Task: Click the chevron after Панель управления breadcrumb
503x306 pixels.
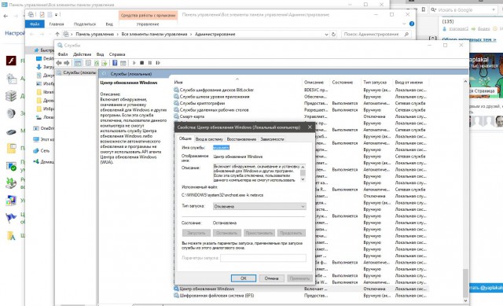Action: [117, 34]
